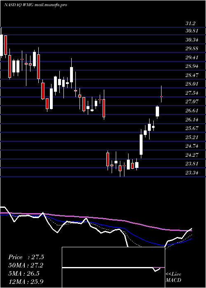Select the 26.61 price axis label
206x288 pixels.
click(x=192, y=110)
